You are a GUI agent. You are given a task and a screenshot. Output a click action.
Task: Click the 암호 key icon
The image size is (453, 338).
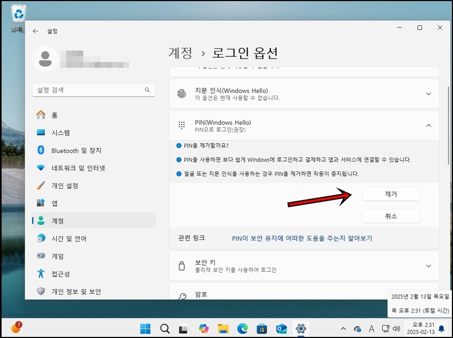pyautogui.click(x=182, y=296)
